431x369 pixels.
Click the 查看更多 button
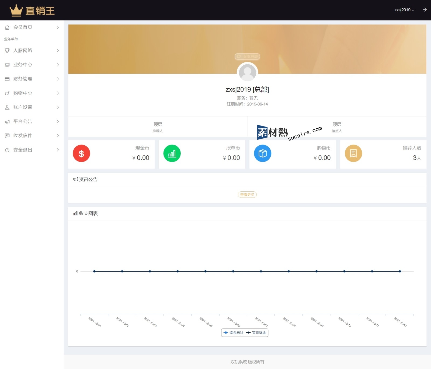(x=247, y=194)
